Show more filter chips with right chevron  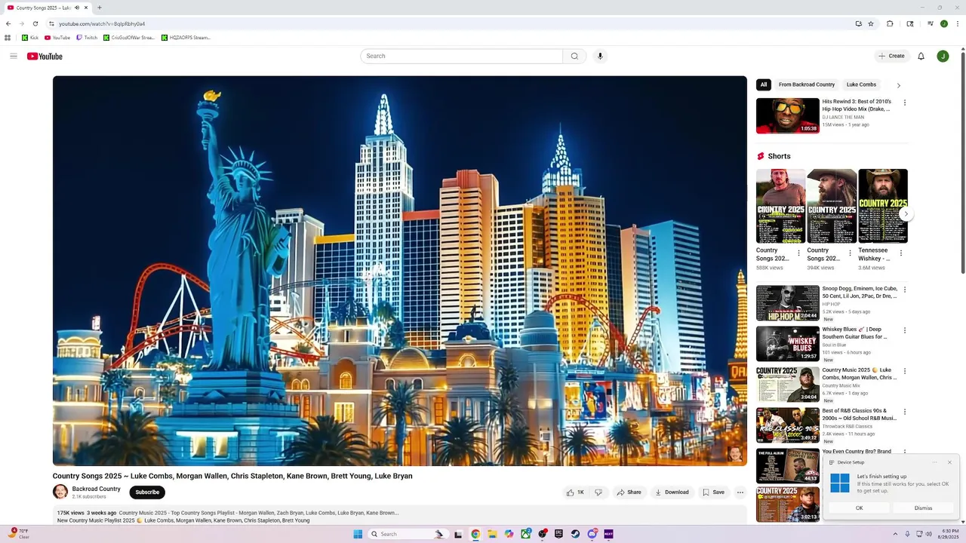click(x=898, y=85)
